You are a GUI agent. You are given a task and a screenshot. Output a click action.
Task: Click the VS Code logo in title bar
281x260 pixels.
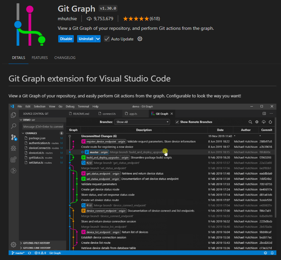(x=12, y=106)
